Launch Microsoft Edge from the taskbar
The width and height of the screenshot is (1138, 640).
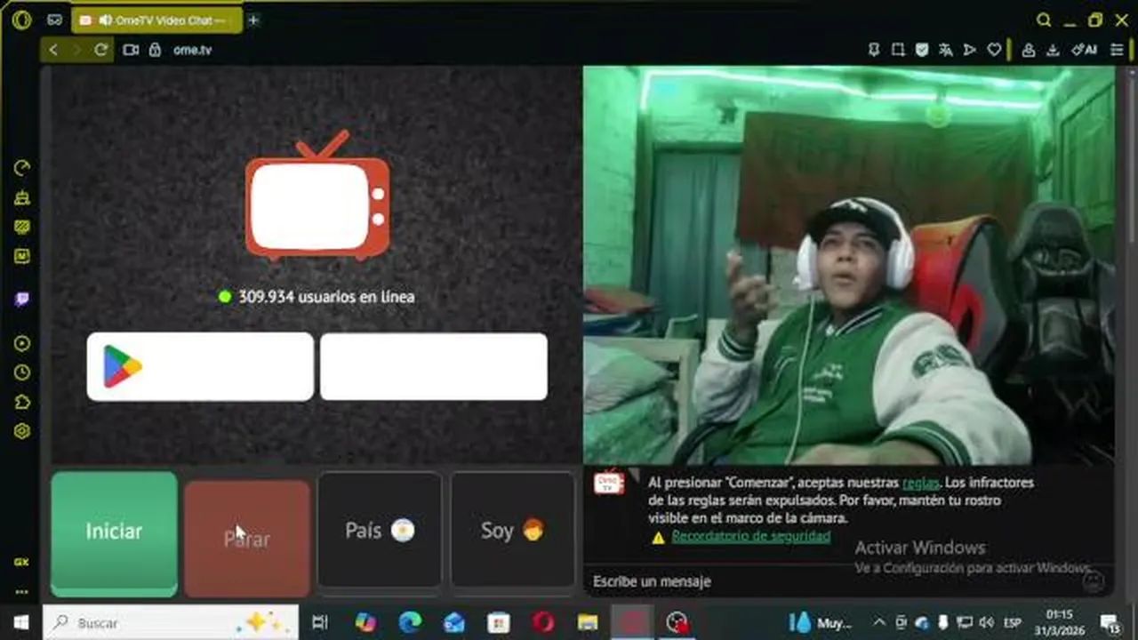click(x=410, y=622)
